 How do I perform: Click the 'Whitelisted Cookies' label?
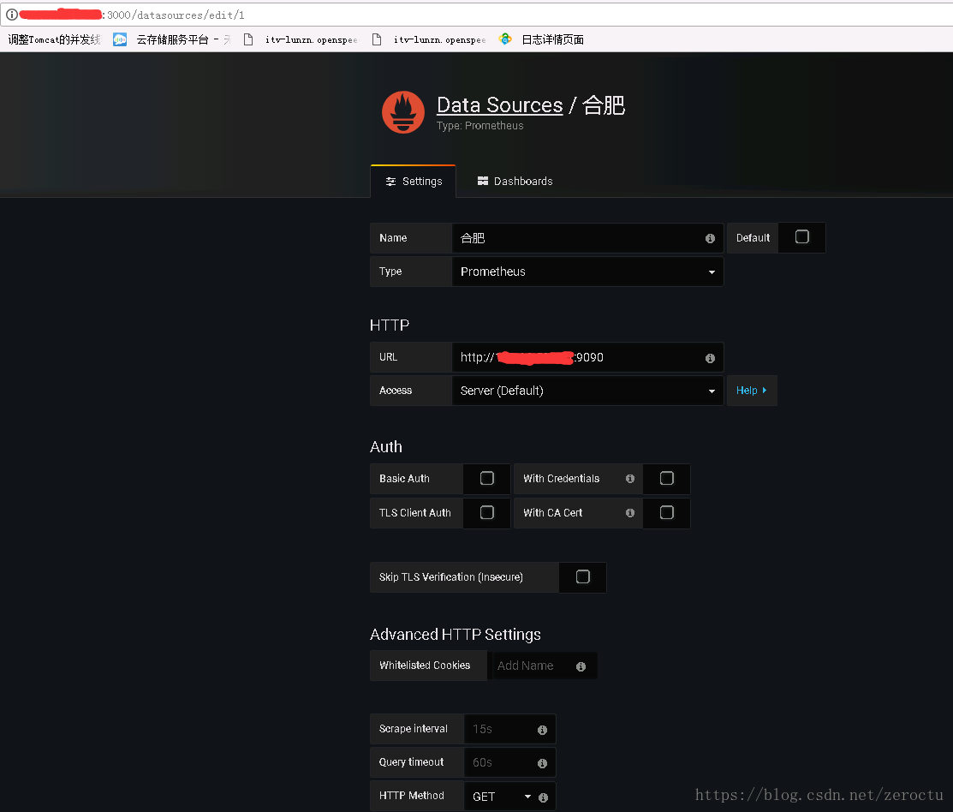424,666
